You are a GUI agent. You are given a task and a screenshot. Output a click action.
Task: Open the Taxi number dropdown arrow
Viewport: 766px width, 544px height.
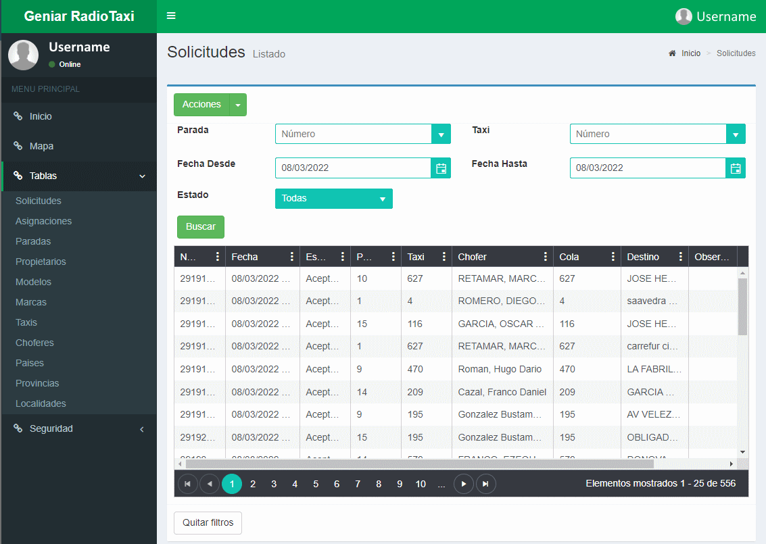[x=735, y=134]
